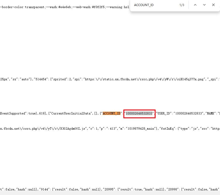
Task: Click the 1/3 match counter
Action: click(182, 5)
